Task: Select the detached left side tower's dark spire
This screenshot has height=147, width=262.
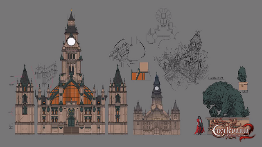Action: click(x=25, y=75)
